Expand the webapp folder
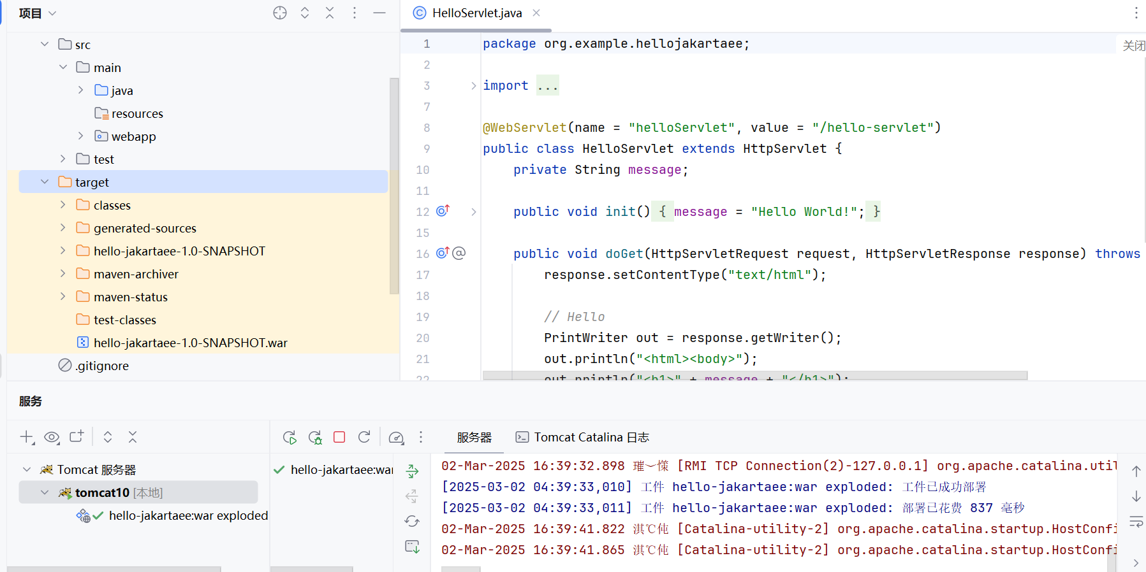Viewport: 1146px width, 572px height. [x=81, y=136]
